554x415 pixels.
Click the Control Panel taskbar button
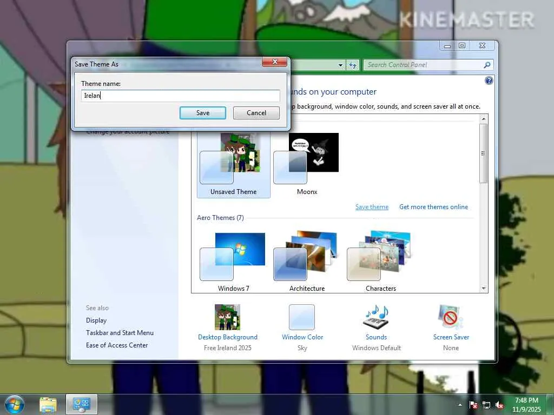82,404
